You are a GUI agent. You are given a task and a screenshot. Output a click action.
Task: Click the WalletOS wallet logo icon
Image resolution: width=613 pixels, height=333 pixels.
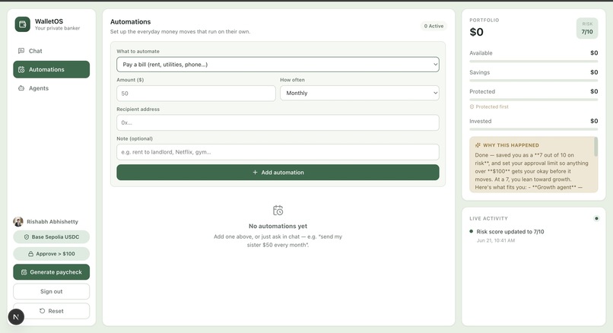23,24
